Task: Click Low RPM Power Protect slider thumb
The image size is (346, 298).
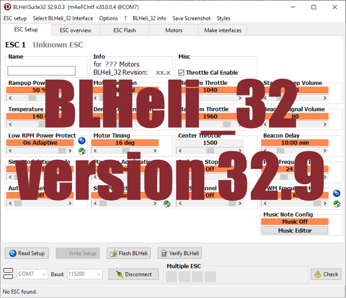Action: point(62,151)
